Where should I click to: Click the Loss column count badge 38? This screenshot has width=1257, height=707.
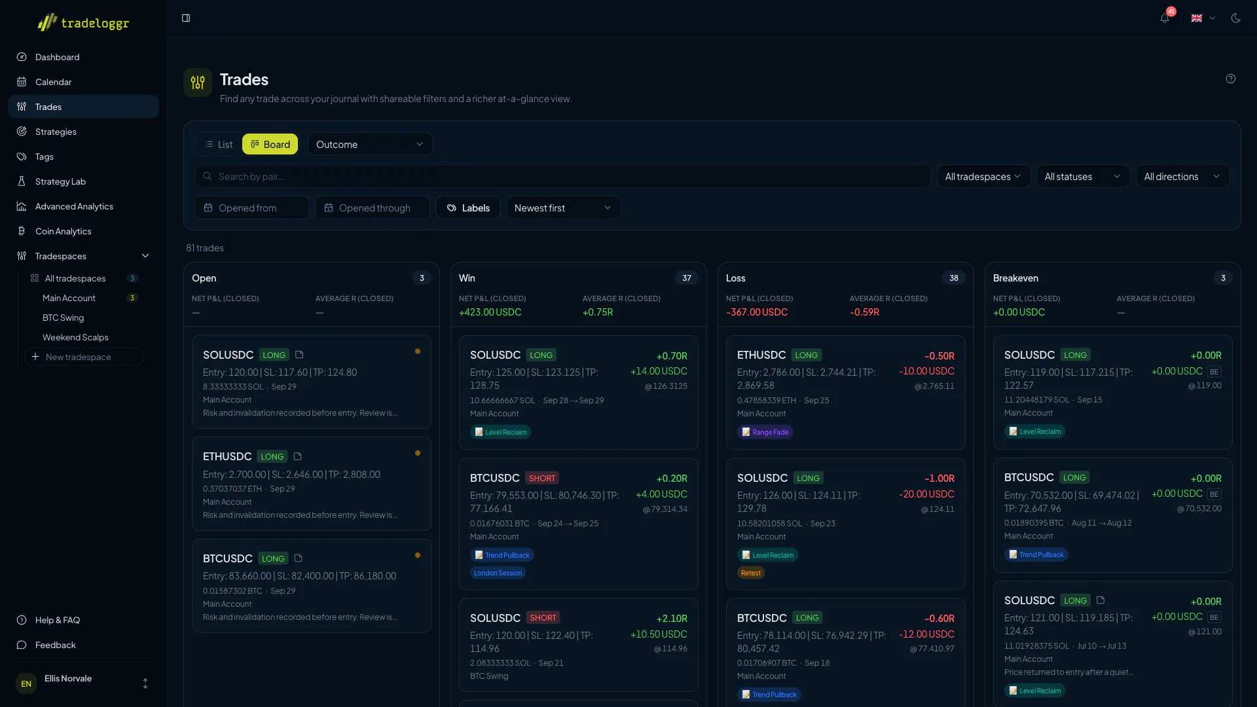[954, 278]
